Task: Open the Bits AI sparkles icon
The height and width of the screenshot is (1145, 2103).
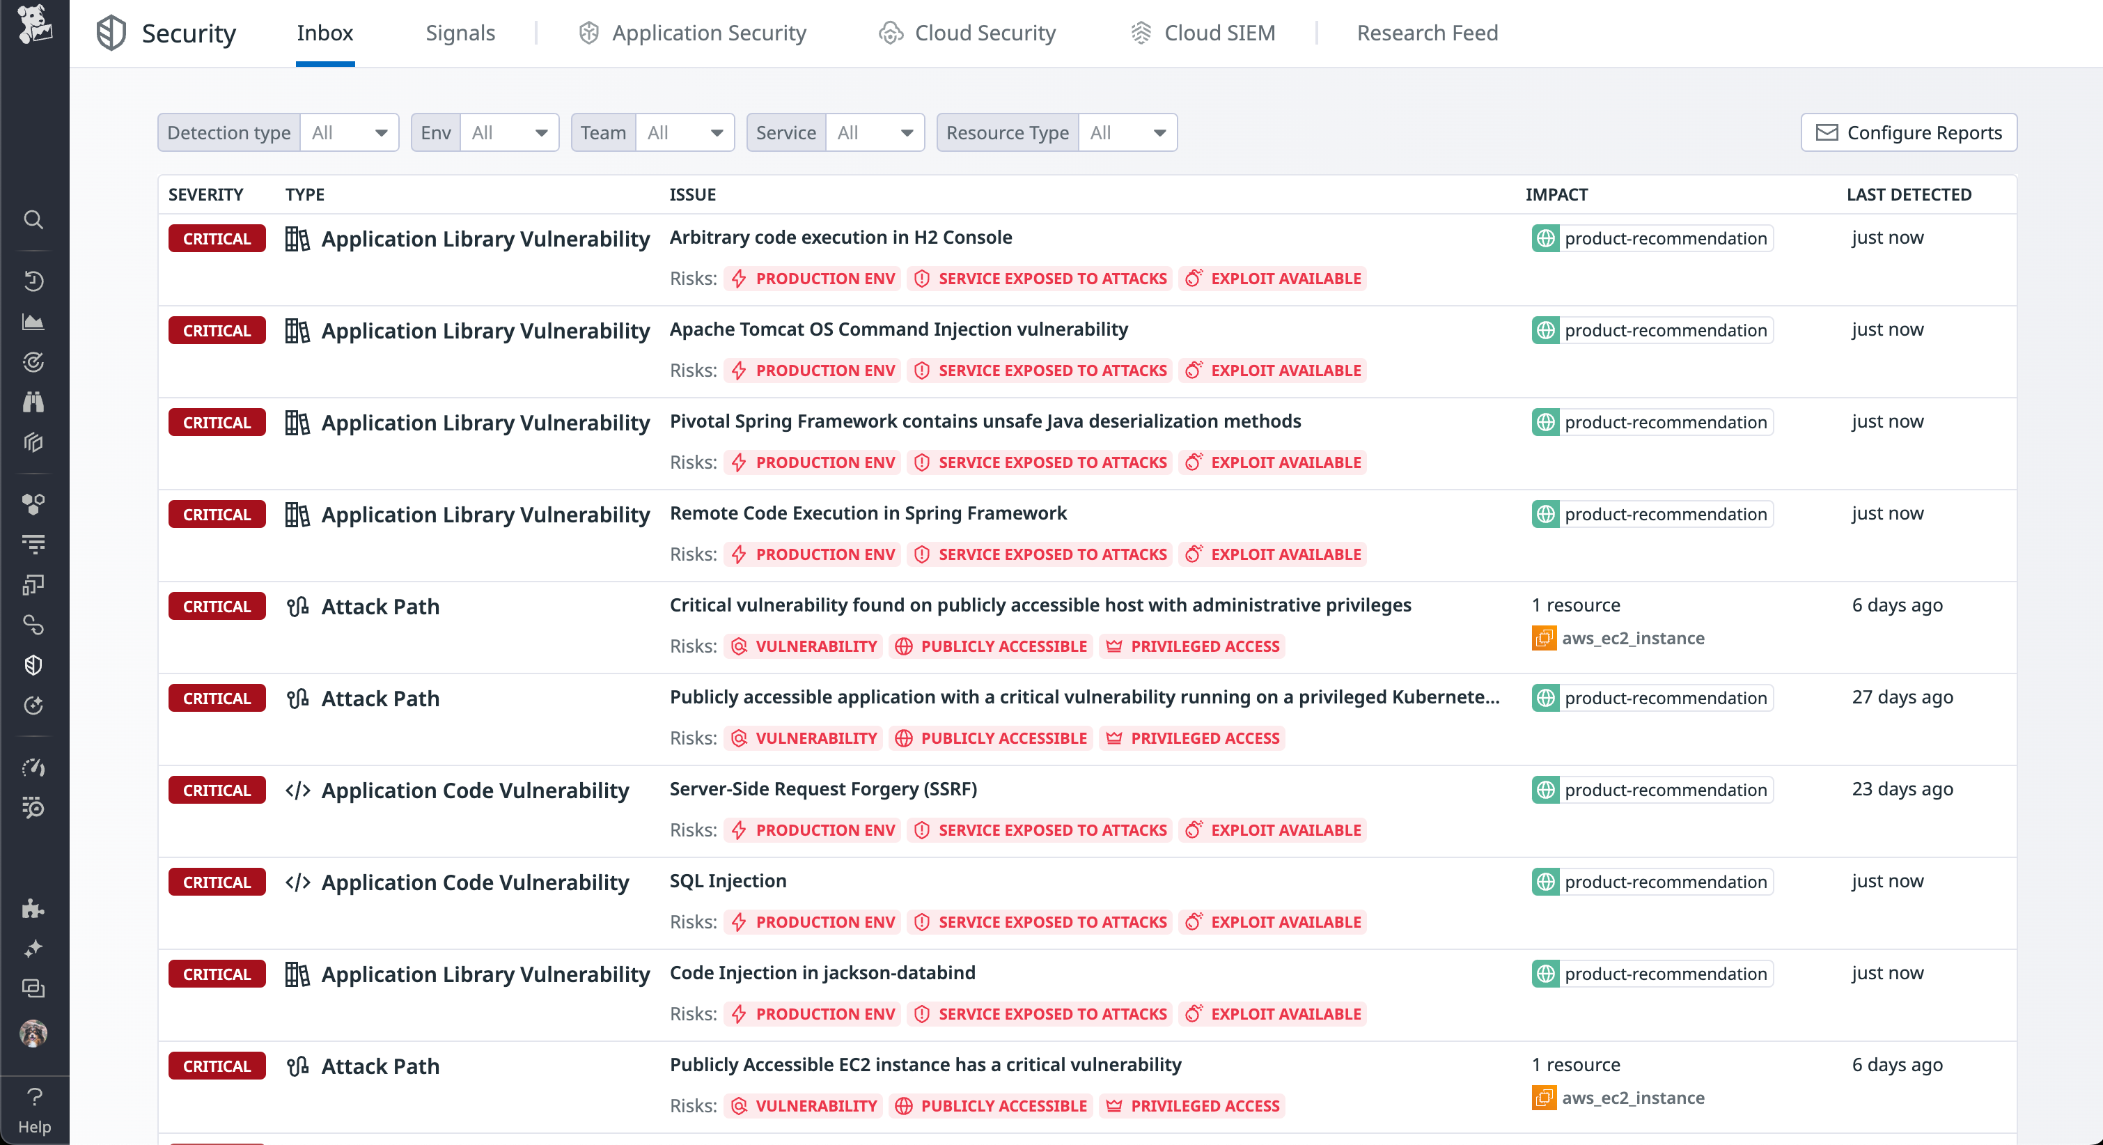Action: (33, 948)
